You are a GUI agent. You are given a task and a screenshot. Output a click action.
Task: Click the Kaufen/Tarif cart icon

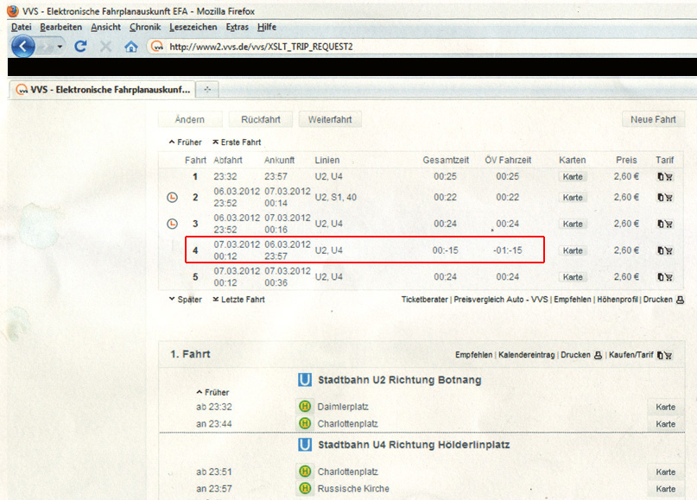click(665, 355)
